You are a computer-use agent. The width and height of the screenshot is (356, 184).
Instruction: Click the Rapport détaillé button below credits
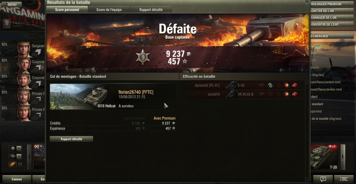pyautogui.click(x=71, y=139)
